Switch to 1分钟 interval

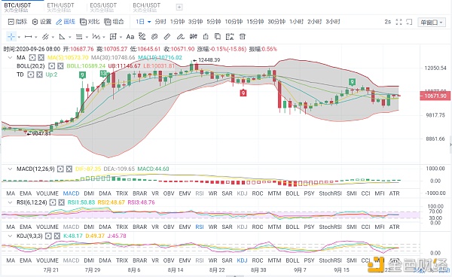(177, 22)
